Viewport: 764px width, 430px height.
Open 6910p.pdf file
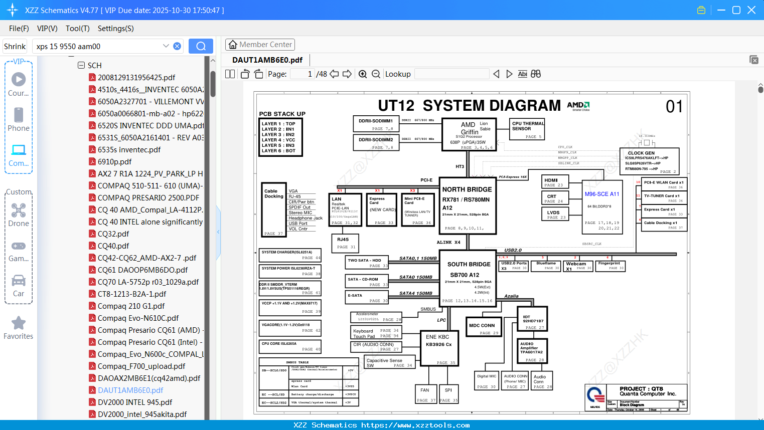[x=114, y=162]
